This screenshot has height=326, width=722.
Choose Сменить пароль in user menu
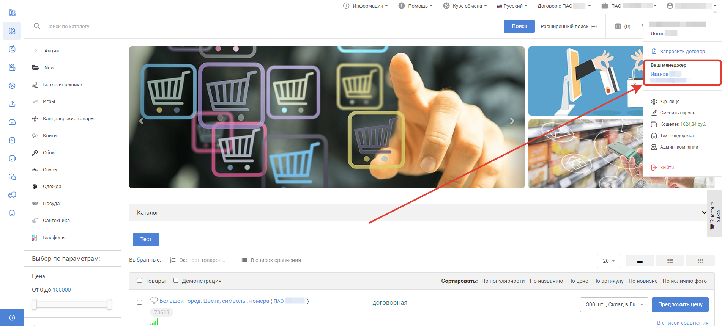(x=677, y=113)
